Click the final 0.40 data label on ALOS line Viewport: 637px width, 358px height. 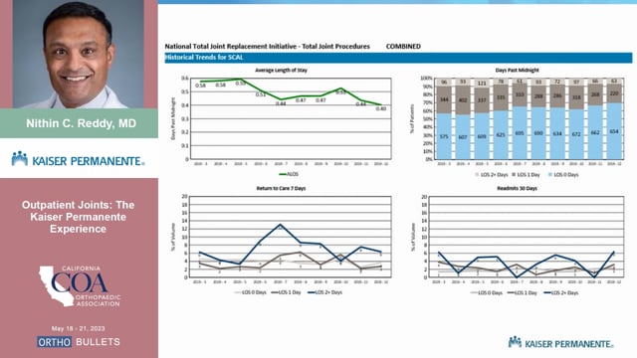[381, 108]
